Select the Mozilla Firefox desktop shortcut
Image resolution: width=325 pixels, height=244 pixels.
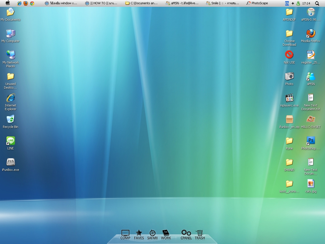pyautogui.click(x=311, y=36)
